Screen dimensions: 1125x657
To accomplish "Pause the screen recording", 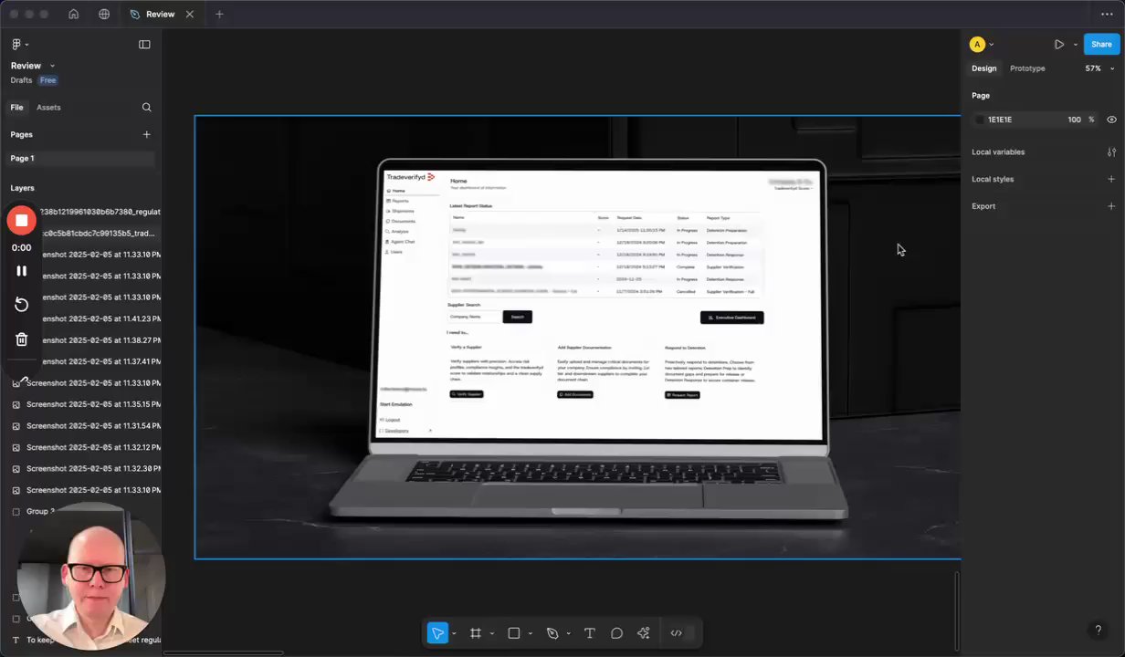I will 22,271.
